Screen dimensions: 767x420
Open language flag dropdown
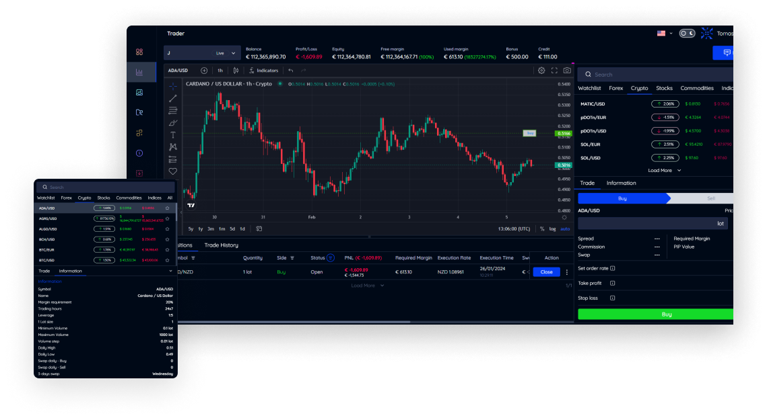[664, 33]
